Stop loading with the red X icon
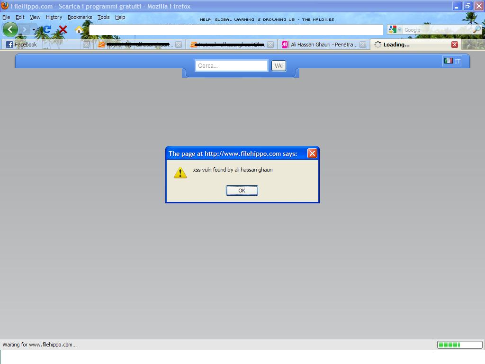This screenshot has width=485, height=364. coord(63,30)
